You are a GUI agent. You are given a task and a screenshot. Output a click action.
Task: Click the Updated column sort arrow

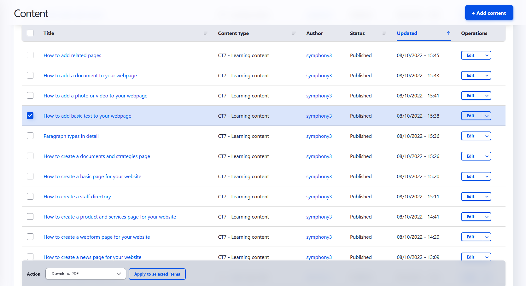448,33
